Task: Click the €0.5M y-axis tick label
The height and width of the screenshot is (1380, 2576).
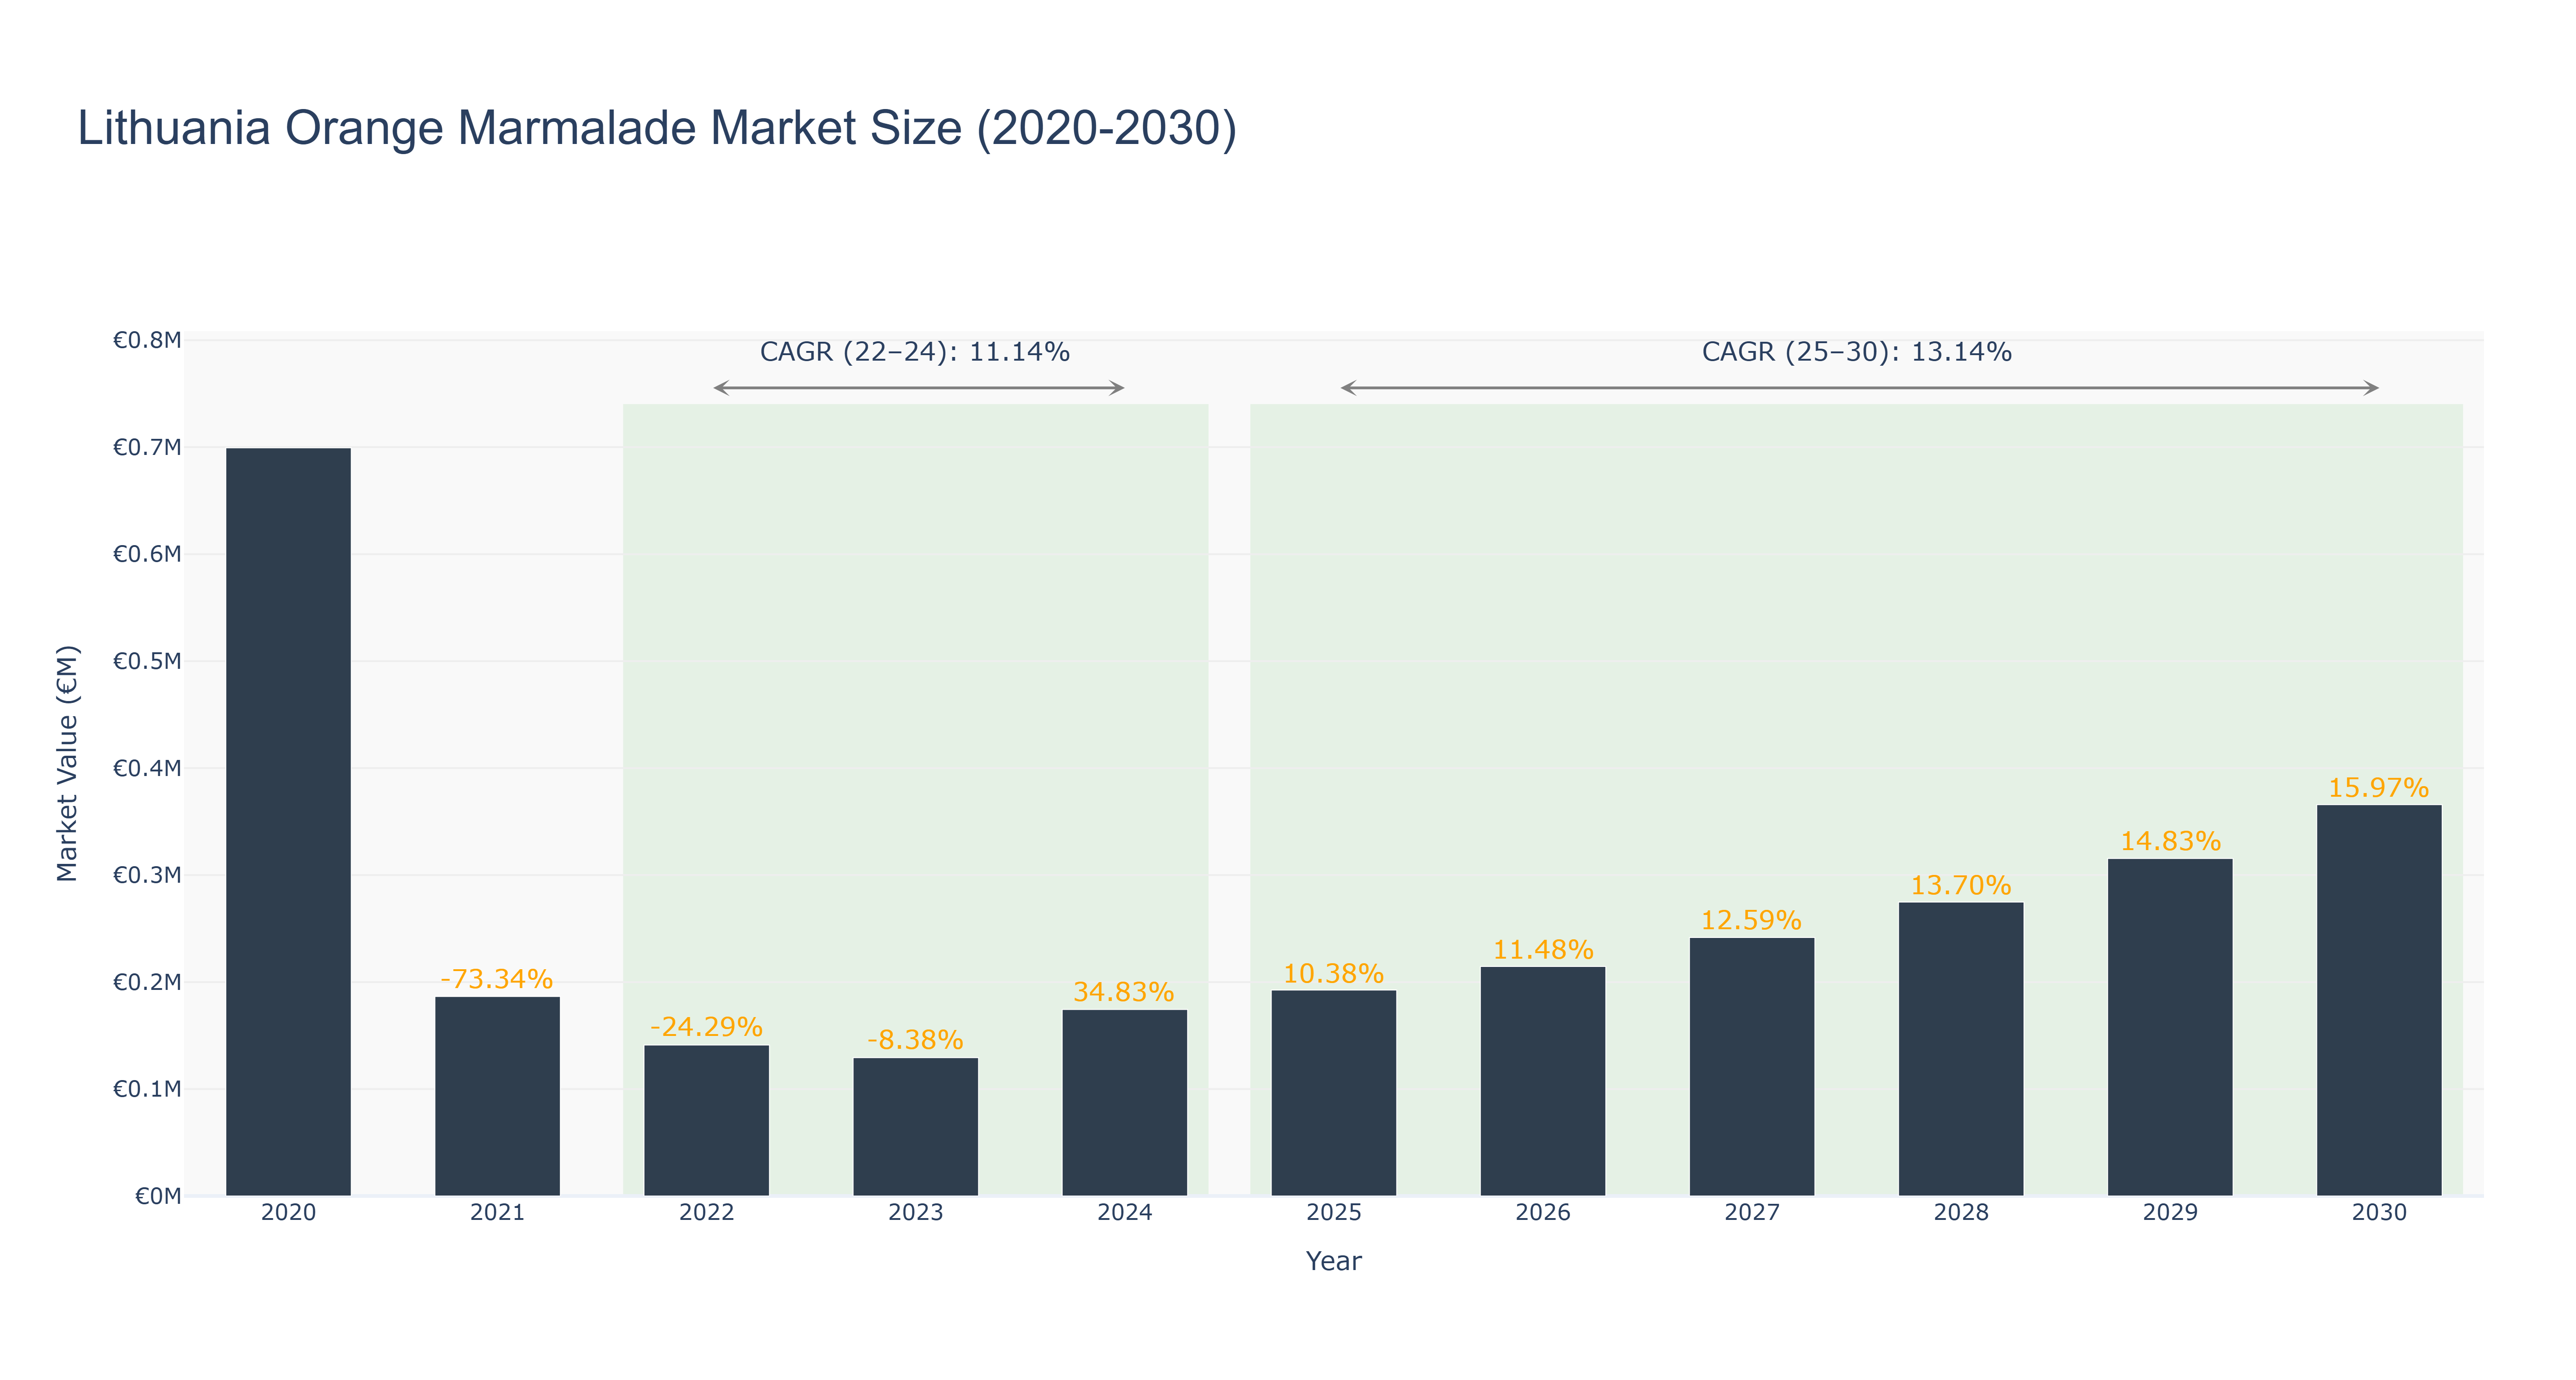Action: (x=147, y=662)
